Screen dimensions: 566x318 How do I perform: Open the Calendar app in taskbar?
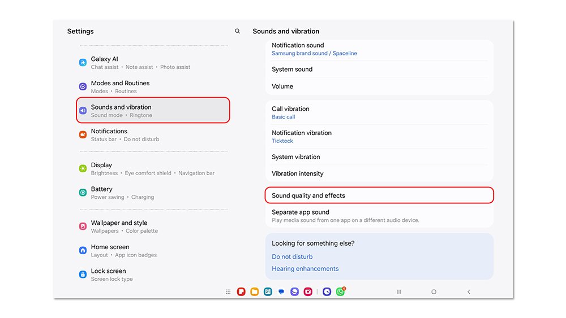(x=268, y=292)
